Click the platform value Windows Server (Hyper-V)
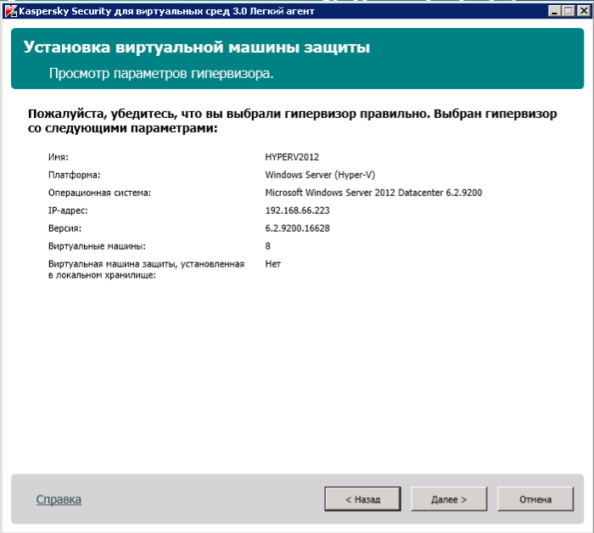Viewport: 594px width, 533px height. [x=320, y=175]
